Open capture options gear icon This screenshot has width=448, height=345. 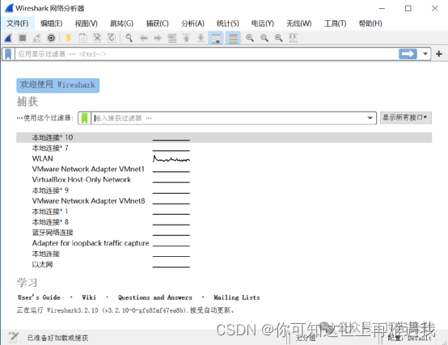pyautogui.click(x=51, y=38)
